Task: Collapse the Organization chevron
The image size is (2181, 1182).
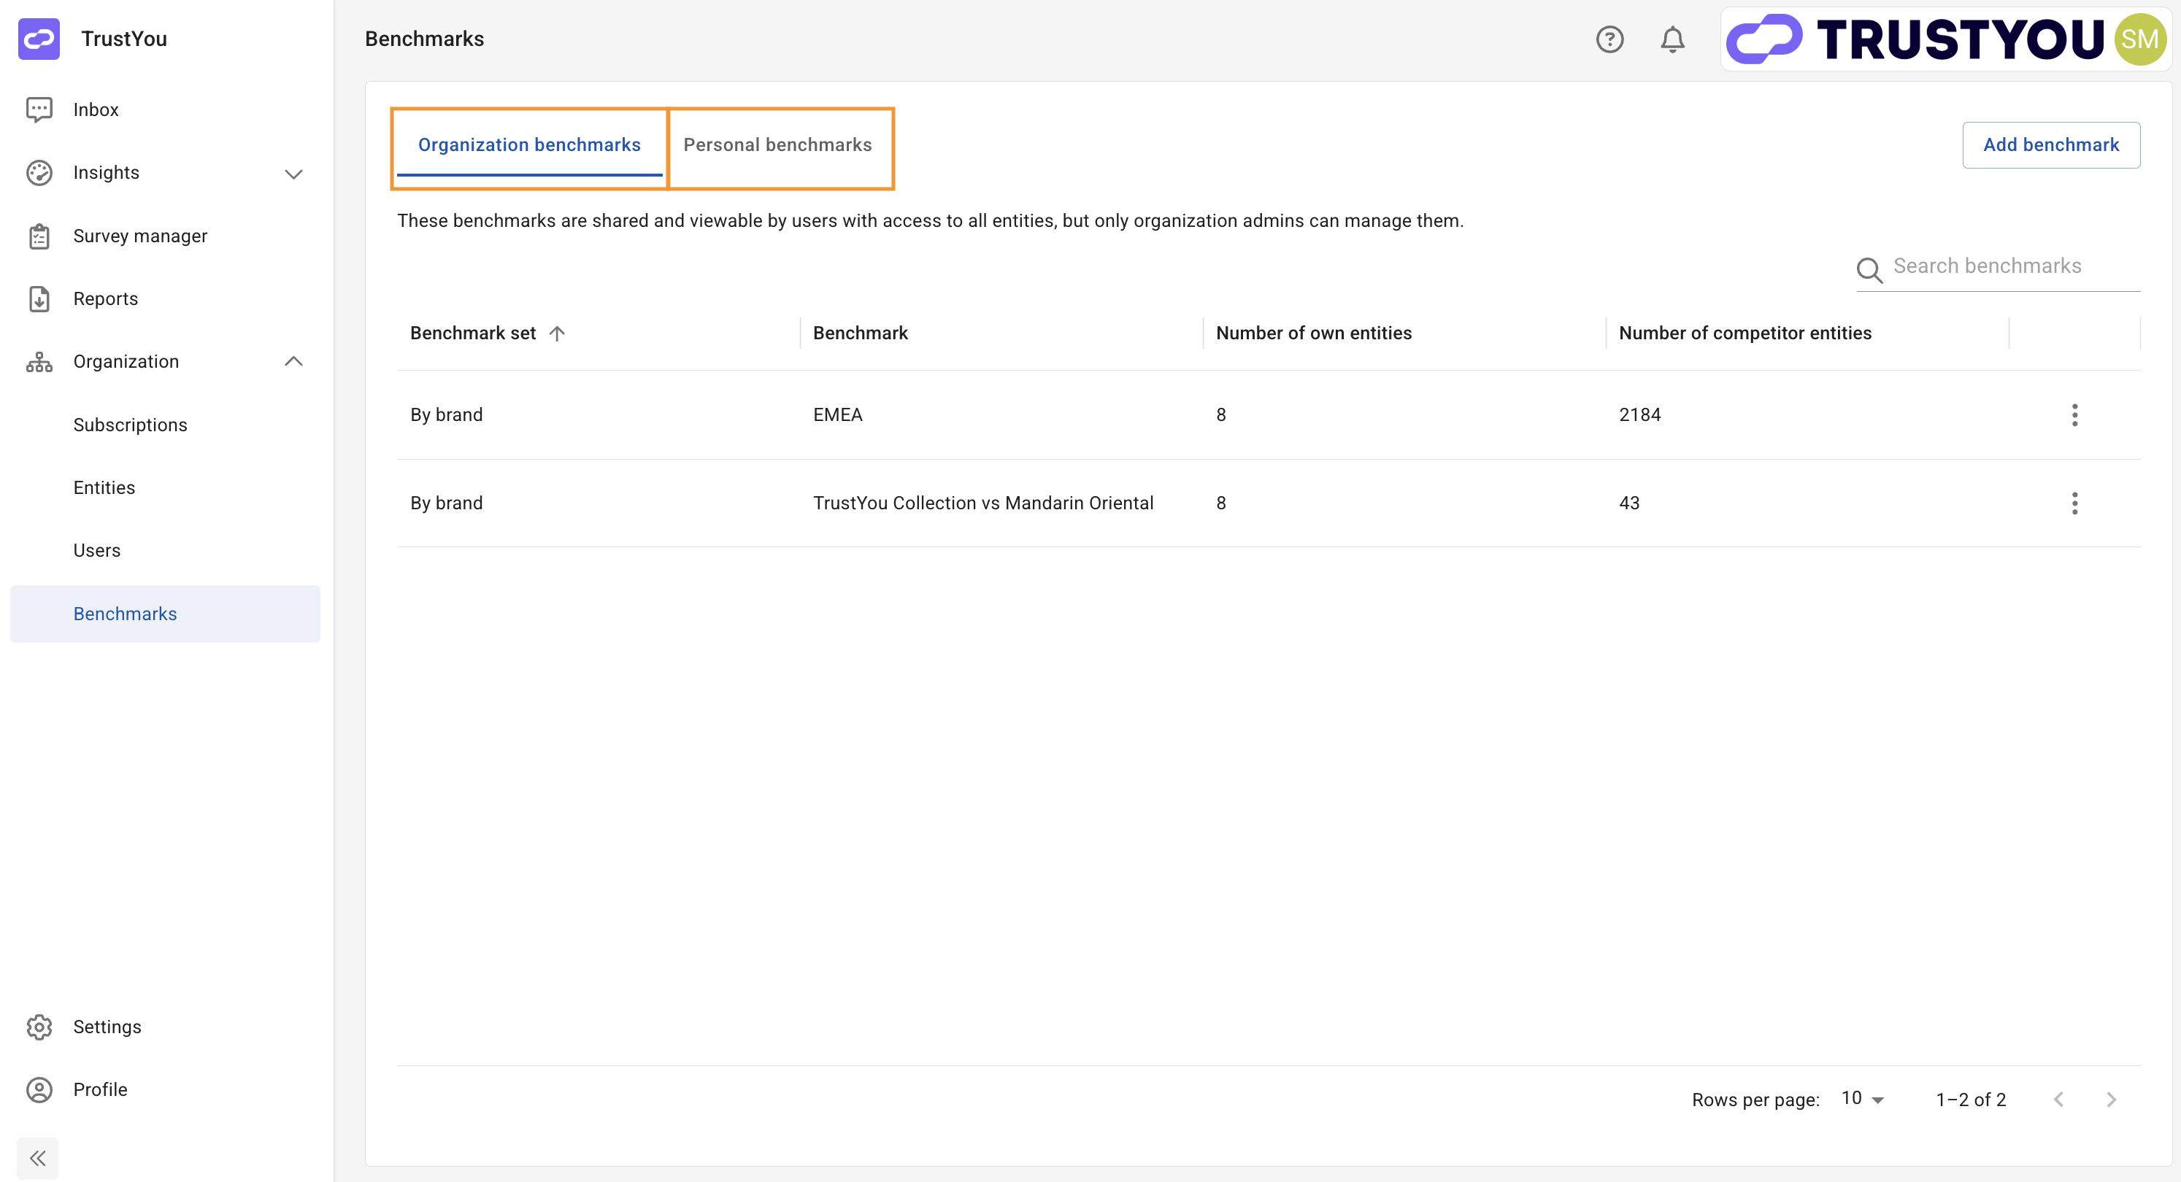Action: [293, 361]
